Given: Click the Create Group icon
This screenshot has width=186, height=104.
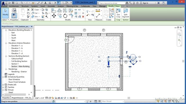Looking at the screenshot, I should point(111,11).
